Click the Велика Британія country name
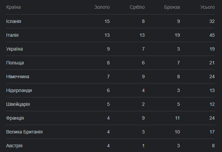The image size is (222, 152). click(24, 132)
